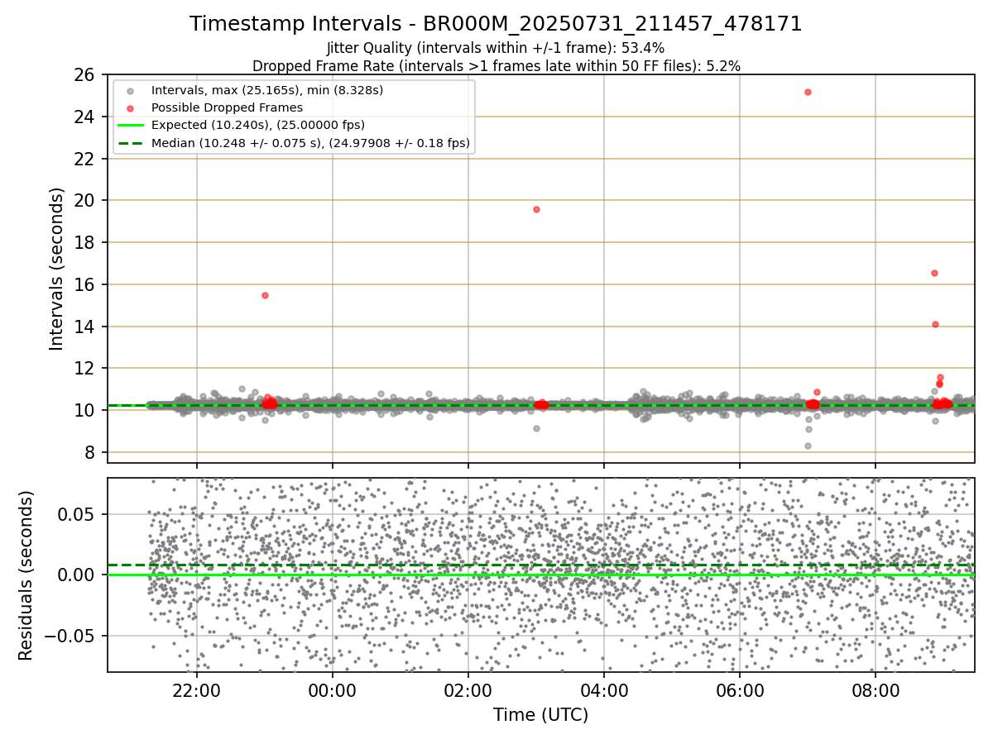Click the "Time (UTC)" x-axis label

click(x=540, y=715)
